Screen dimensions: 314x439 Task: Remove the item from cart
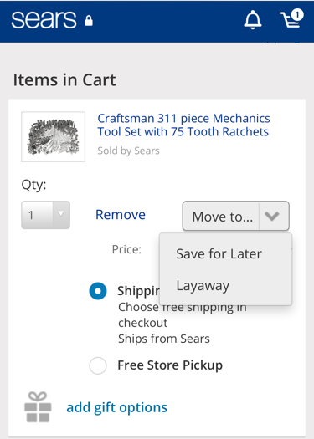121,215
